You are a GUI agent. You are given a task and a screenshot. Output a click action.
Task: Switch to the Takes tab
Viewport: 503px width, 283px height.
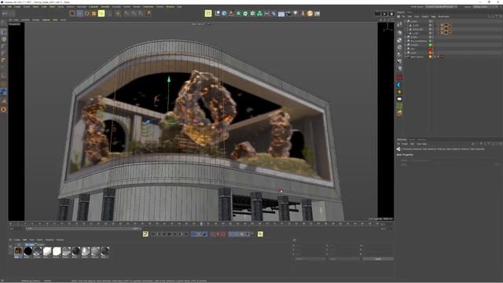coord(409,13)
